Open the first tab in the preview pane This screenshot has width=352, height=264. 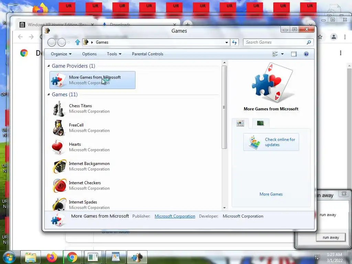click(x=240, y=123)
